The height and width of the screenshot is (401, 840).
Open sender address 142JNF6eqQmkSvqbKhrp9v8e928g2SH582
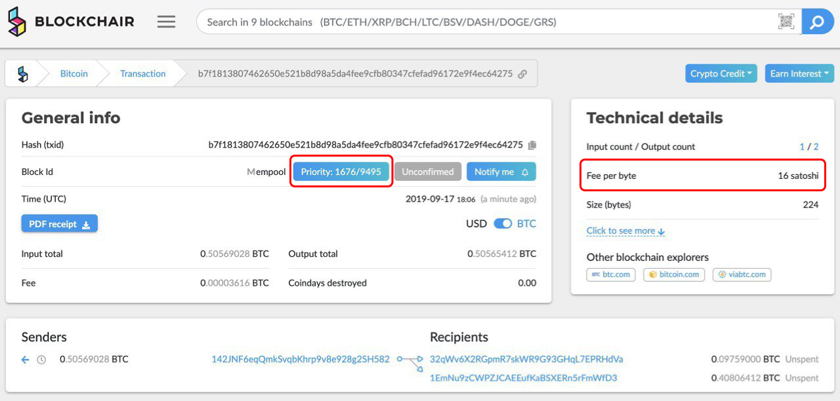click(300, 359)
